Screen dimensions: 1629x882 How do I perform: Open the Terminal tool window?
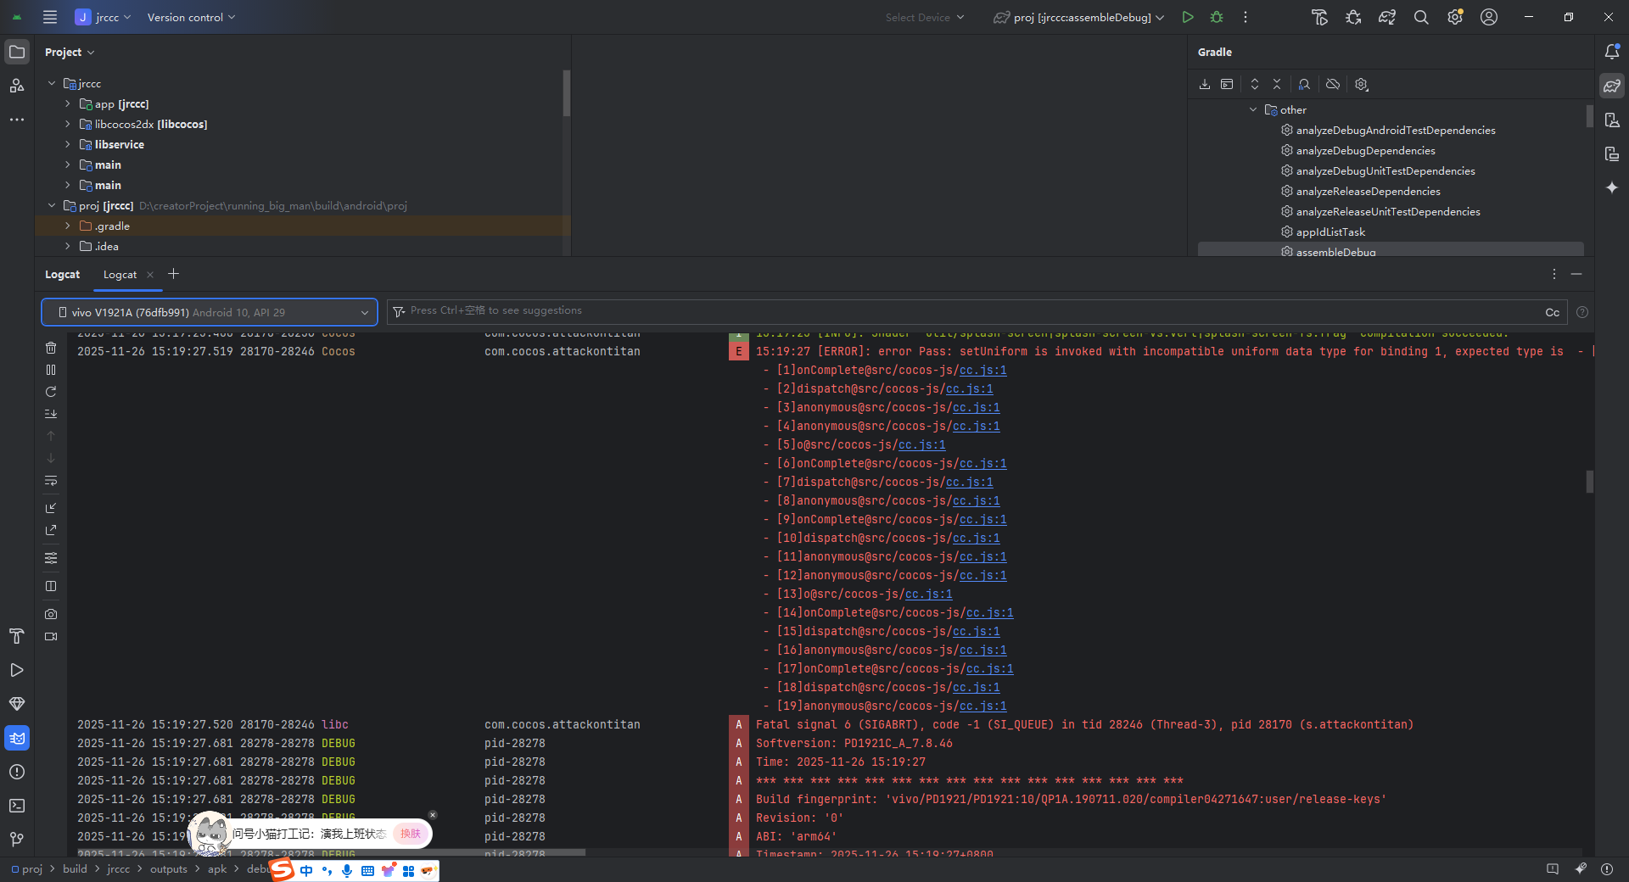tap(17, 806)
